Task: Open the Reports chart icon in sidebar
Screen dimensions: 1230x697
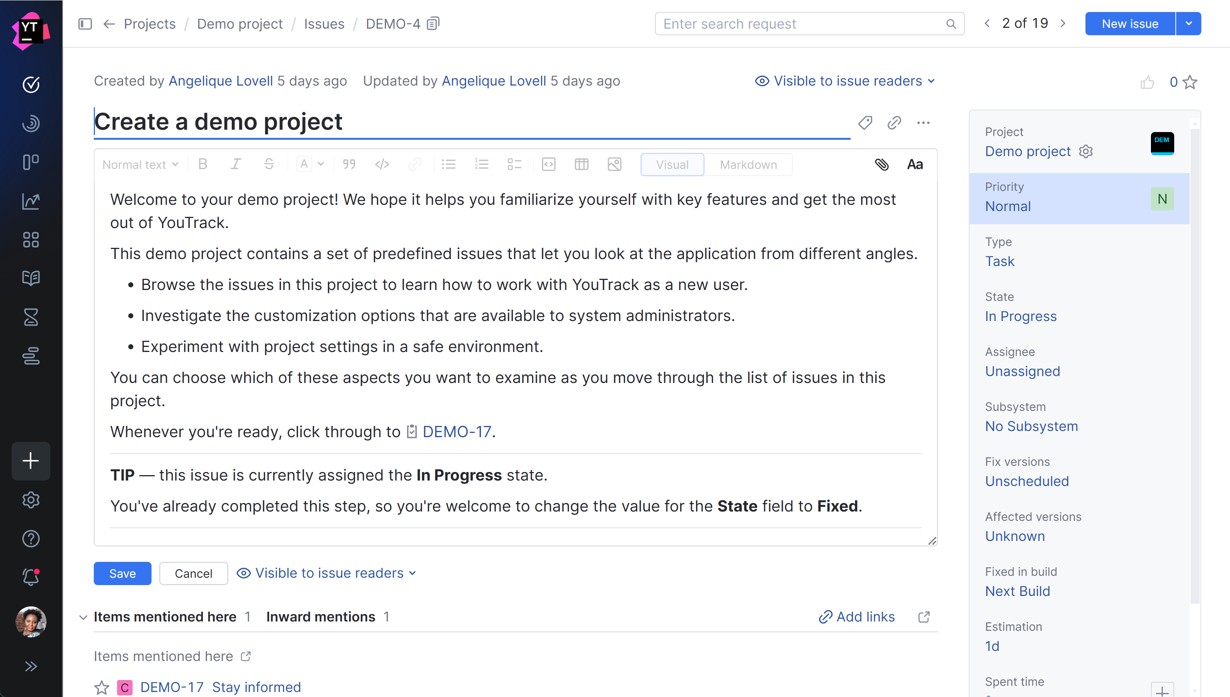Action: (31, 201)
